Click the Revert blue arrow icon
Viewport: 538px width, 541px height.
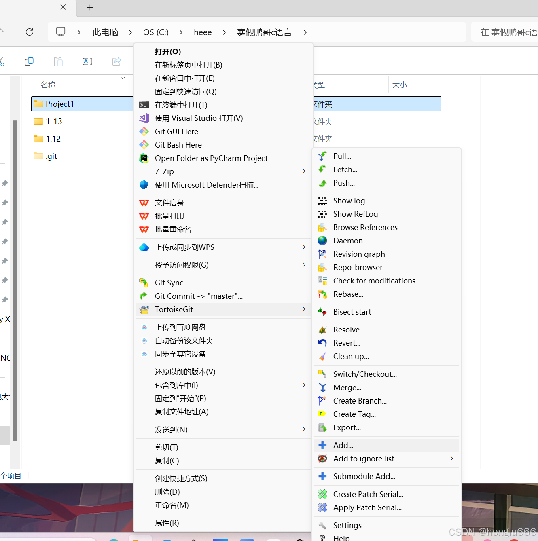pyautogui.click(x=322, y=343)
